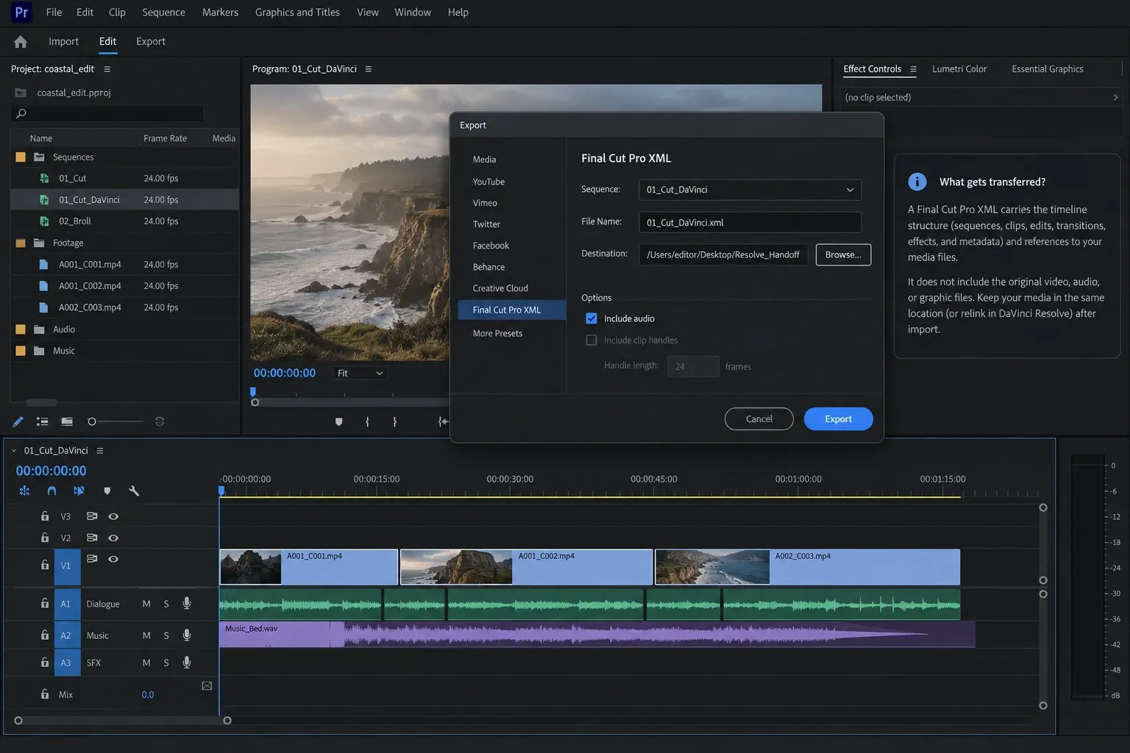Image resolution: width=1130 pixels, height=753 pixels.
Task: Click the Project panel horizontal scrollbar
Action: click(x=42, y=403)
